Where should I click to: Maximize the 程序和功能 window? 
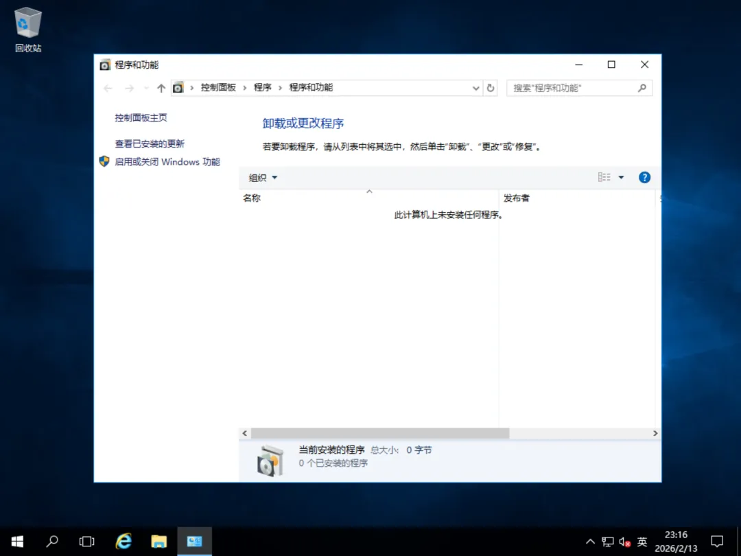[x=611, y=65]
